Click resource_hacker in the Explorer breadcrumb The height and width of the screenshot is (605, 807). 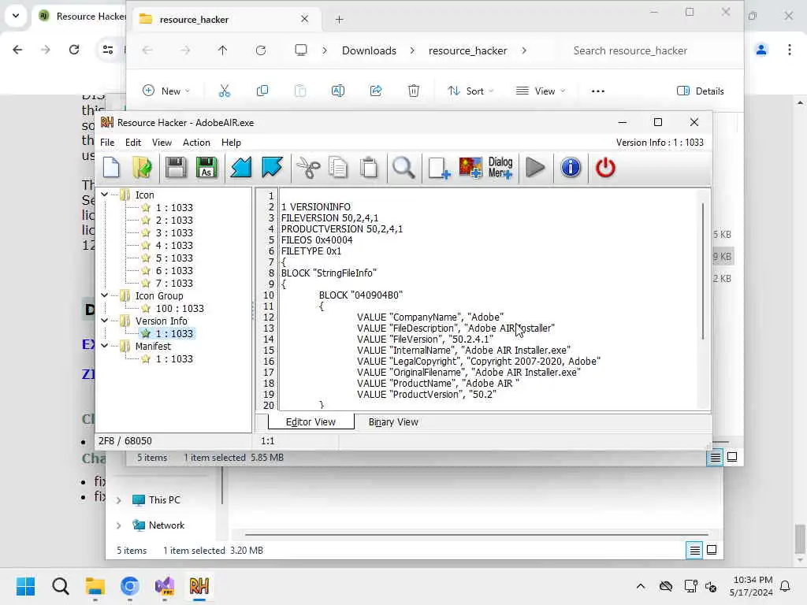click(467, 50)
